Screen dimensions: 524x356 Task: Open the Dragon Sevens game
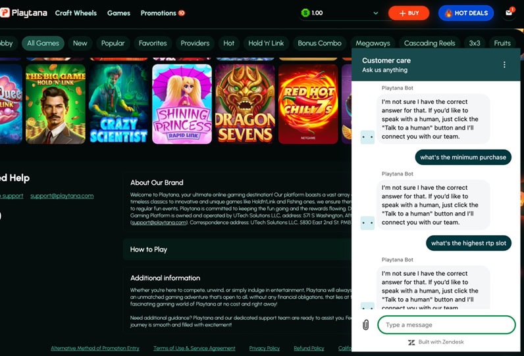click(x=245, y=104)
